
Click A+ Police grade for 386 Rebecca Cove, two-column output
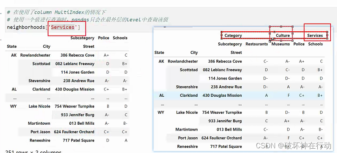[106, 55]
